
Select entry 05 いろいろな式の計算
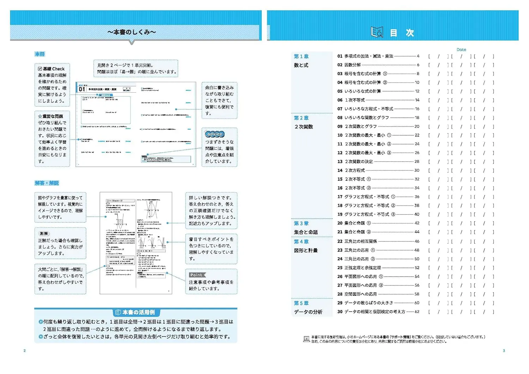coord(378,91)
